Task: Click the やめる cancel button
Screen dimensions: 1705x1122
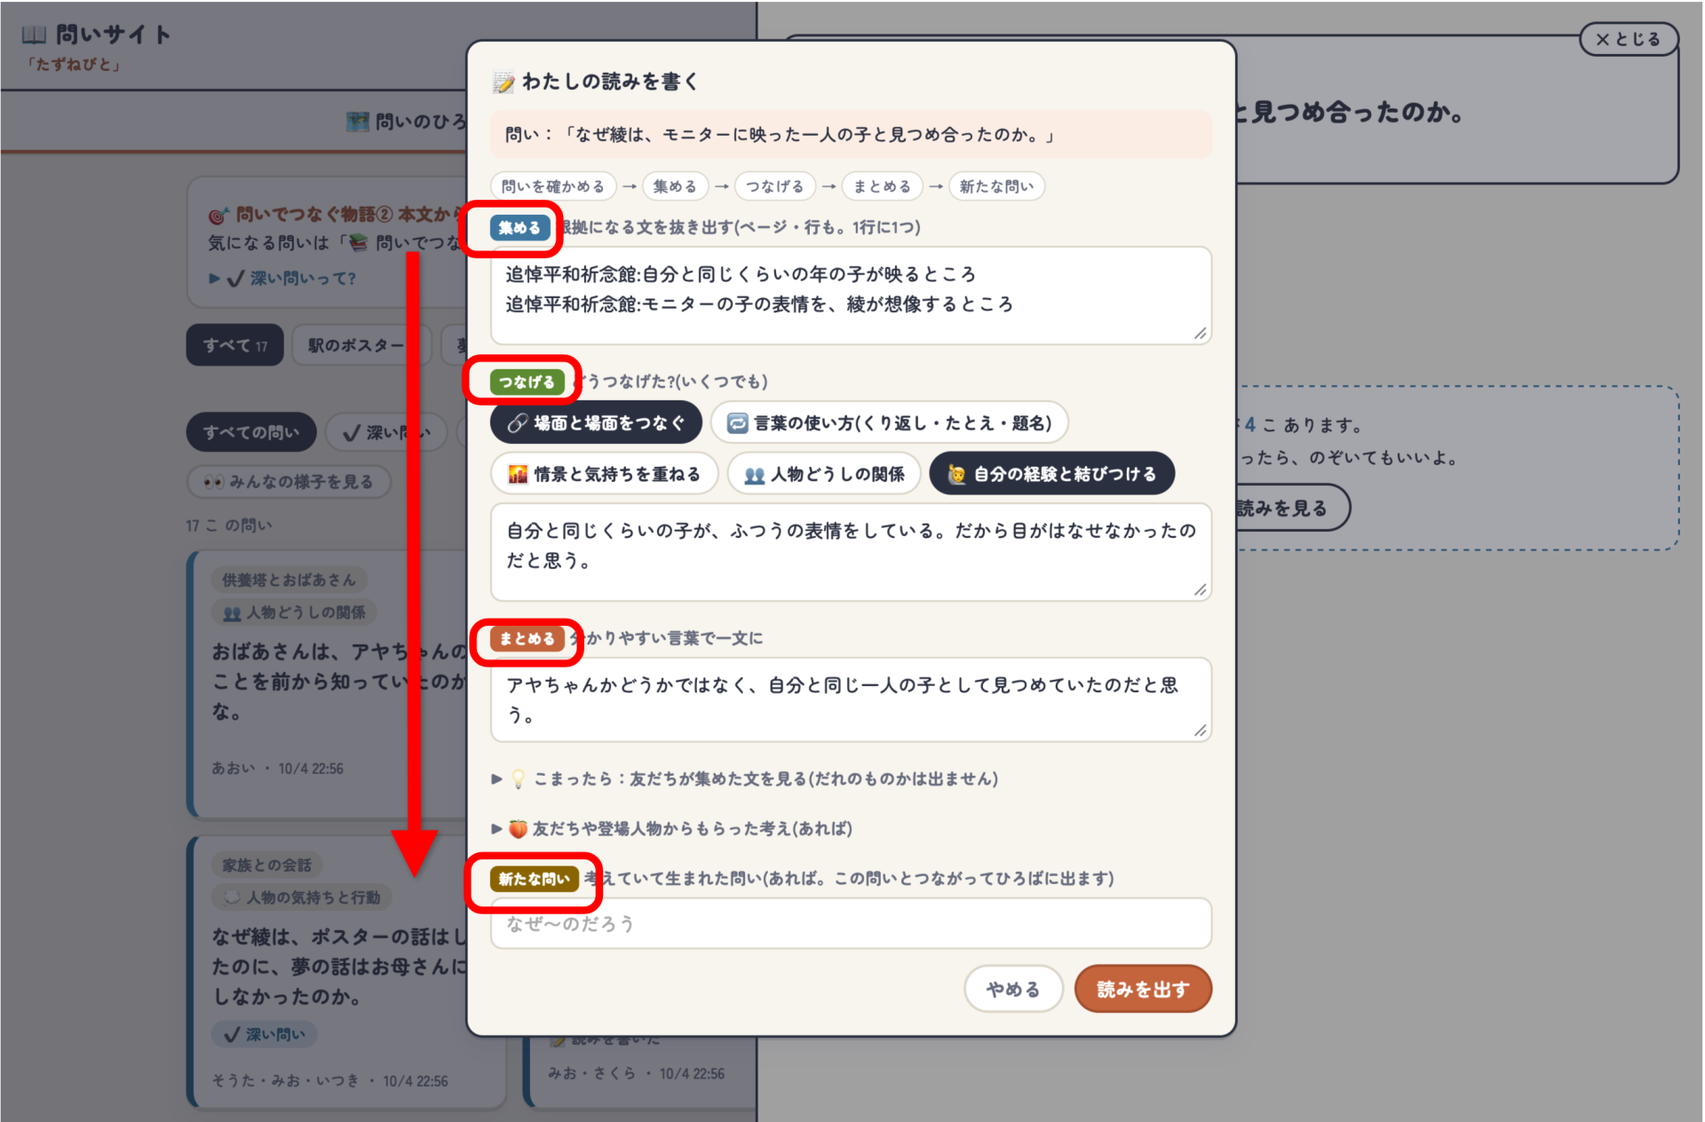Action: 1013,989
